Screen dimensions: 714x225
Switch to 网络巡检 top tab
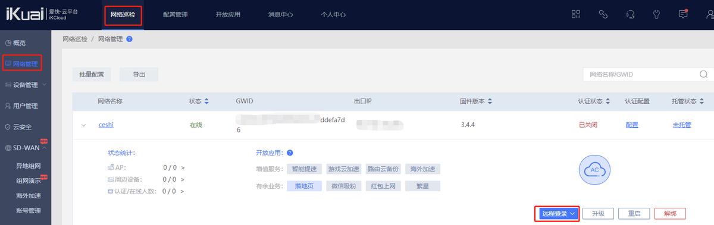pyautogui.click(x=123, y=14)
